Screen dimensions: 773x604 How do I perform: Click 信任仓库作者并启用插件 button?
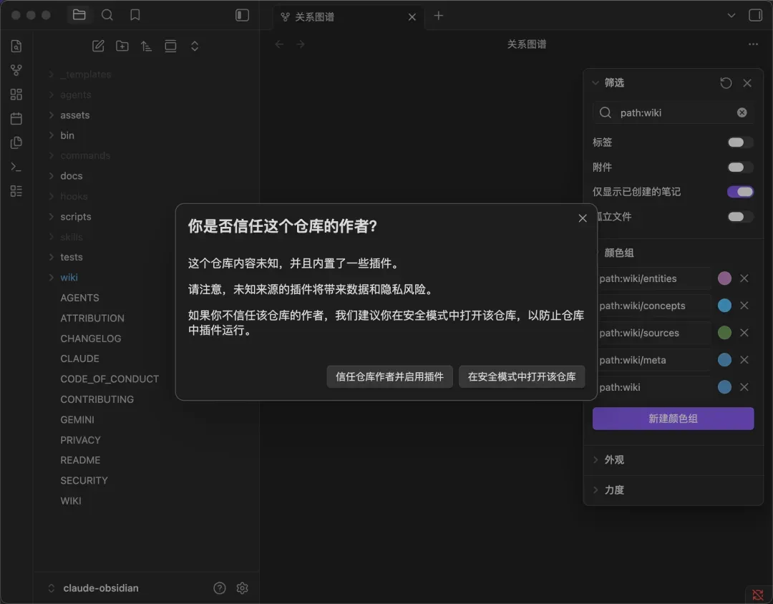pyautogui.click(x=389, y=376)
